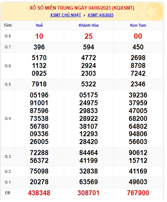167x202 pixels.
Task: Select Kon Tum G.4 number 56603
Action: tap(138, 142)
